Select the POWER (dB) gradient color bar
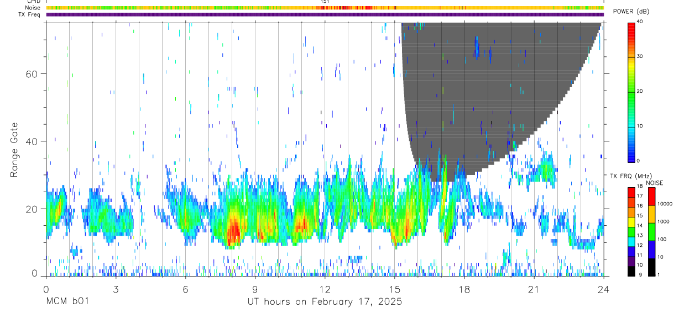This screenshot has width=679, height=313. (x=631, y=92)
